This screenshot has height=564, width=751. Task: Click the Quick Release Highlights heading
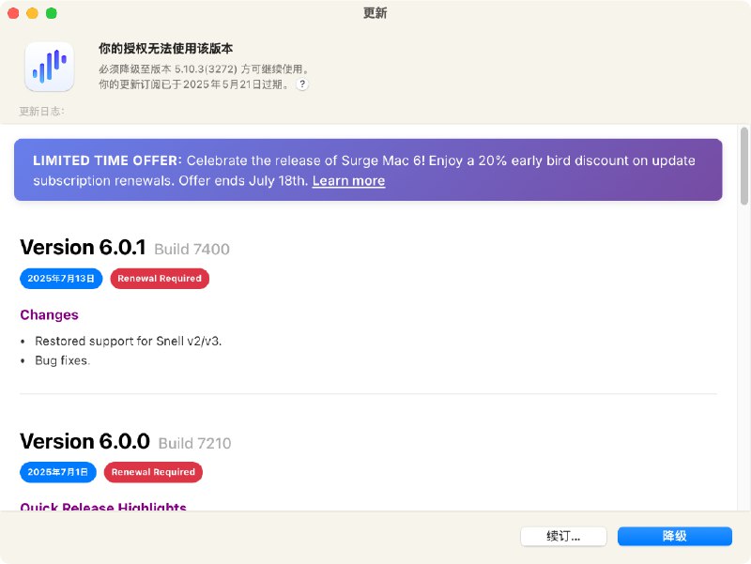pyautogui.click(x=103, y=508)
